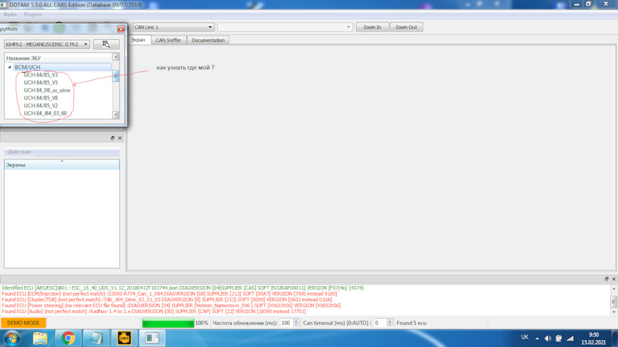The width and height of the screenshot is (618, 347).
Task: Click the refresh rate value field
Action: [285, 323]
